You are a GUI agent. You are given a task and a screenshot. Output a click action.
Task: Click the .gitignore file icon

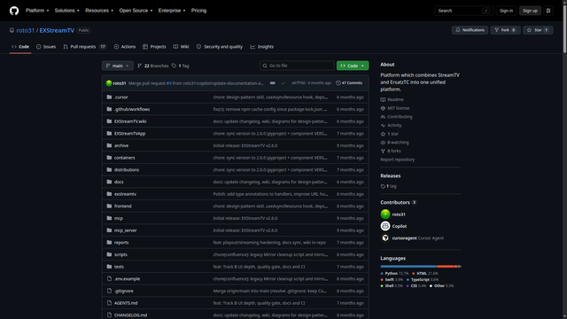tap(109, 291)
